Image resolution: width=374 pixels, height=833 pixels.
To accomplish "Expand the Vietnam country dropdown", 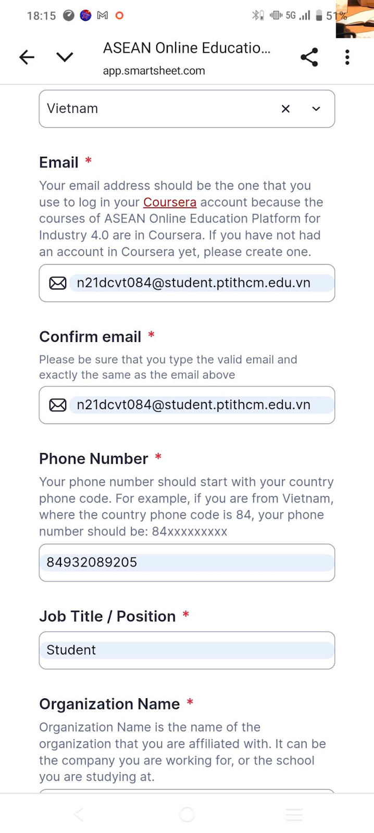I will coord(316,109).
